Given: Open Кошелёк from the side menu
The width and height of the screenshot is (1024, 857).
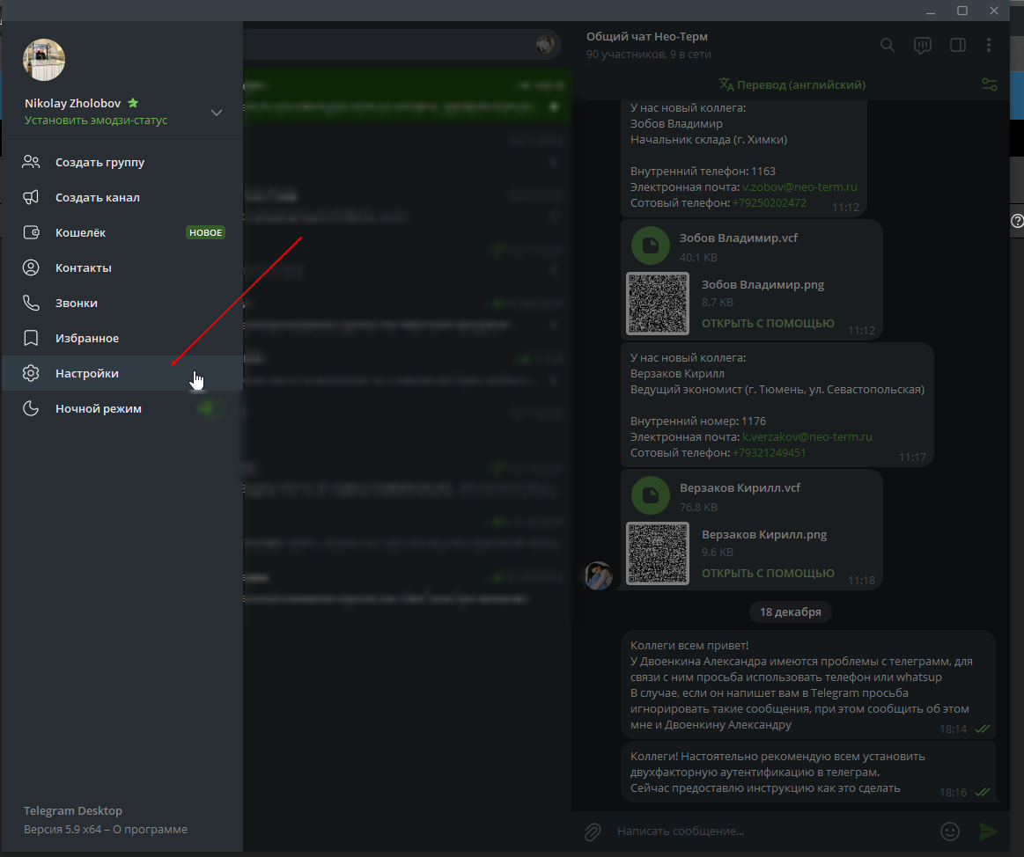Looking at the screenshot, I should (x=122, y=232).
